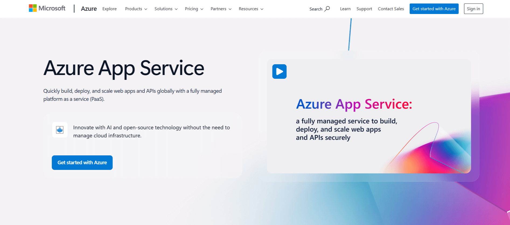Expand the Pricing dropdown
This screenshot has height=225, width=510.
pyautogui.click(x=194, y=9)
